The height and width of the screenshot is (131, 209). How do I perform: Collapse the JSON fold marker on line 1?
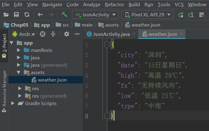click(x=107, y=45)
